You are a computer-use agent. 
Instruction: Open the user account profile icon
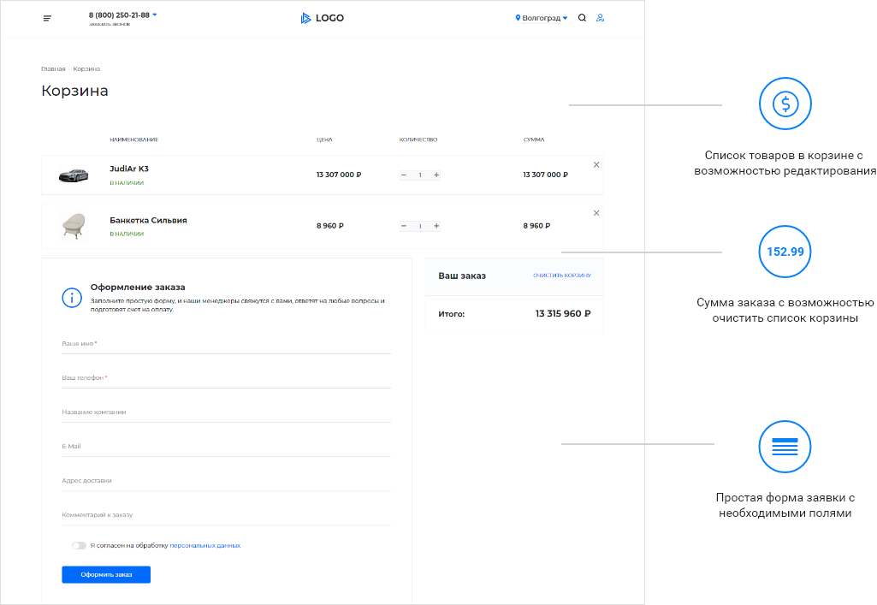pyautogui.click(x=600, y=18)
